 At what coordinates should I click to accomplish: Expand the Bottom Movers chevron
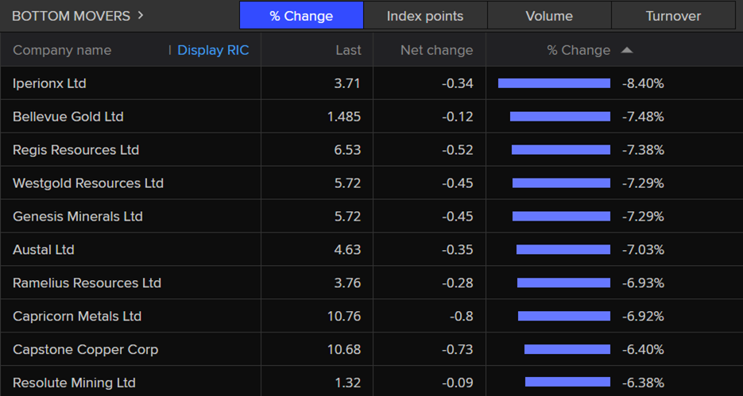pyautogui.click(x=141, y=15)
